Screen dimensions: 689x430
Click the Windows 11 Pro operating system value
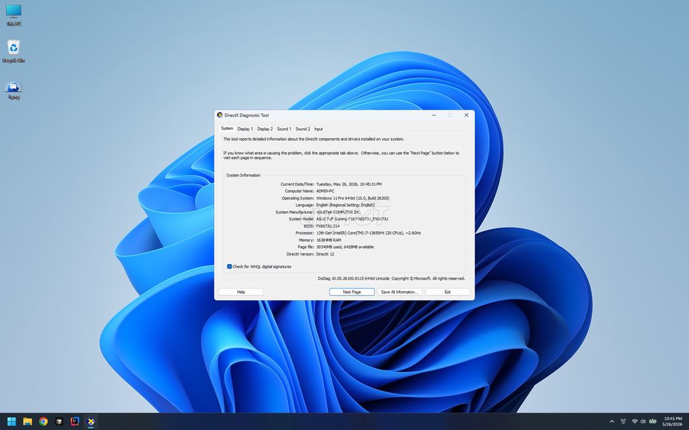tap(353, 198)
